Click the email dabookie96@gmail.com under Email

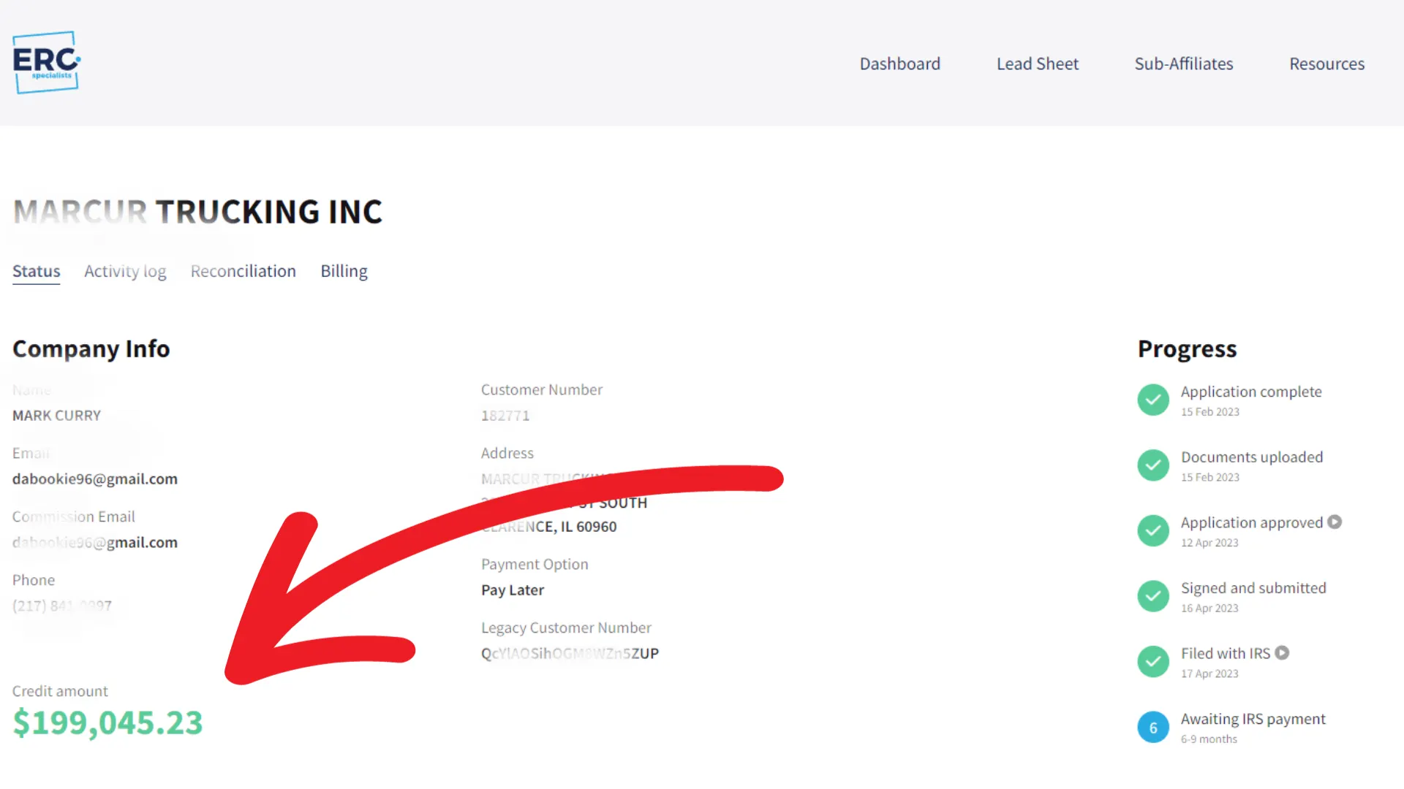pyautogui.click(x=95, y=479)
